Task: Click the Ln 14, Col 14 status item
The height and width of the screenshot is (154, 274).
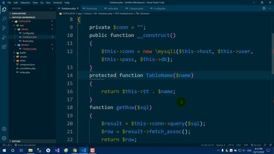Action: (207, 145)
